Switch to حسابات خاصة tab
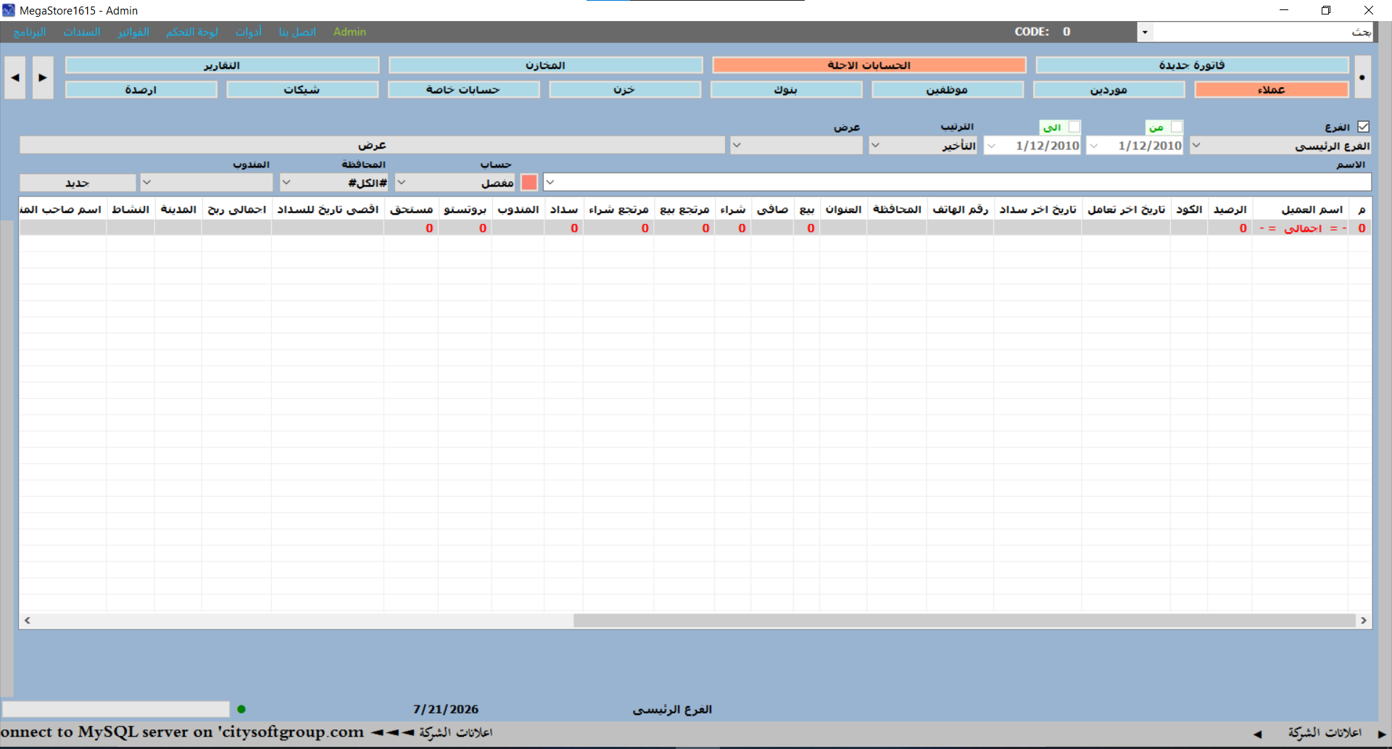 pos(463,90)
